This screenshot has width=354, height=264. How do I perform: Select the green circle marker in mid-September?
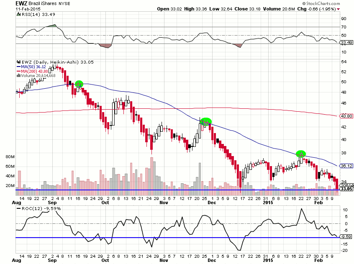(x=79, y=84)
